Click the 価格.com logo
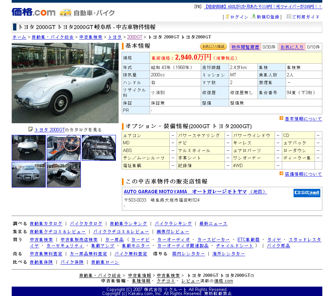Screen dimensions: 334x296 coord(33,12)
